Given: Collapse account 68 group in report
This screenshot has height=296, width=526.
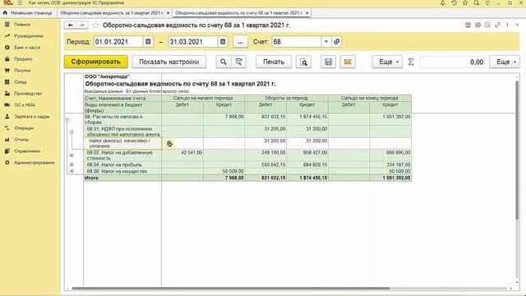Looking at the screenshot, I should (x=67, y=119).
